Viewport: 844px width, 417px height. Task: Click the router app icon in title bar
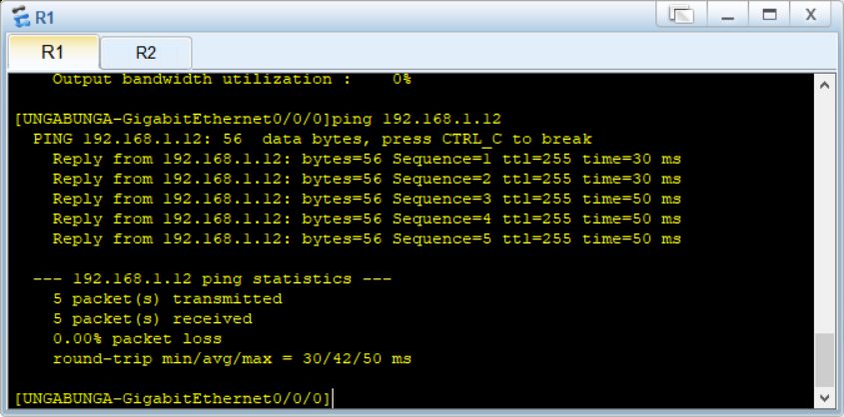(22, 16)
